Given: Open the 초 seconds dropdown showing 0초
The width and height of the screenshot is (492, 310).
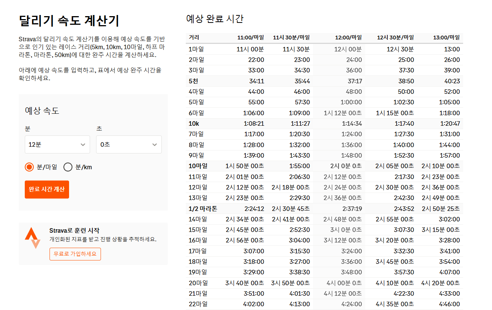Looking at the screenshot, I should tap(129, 144).
